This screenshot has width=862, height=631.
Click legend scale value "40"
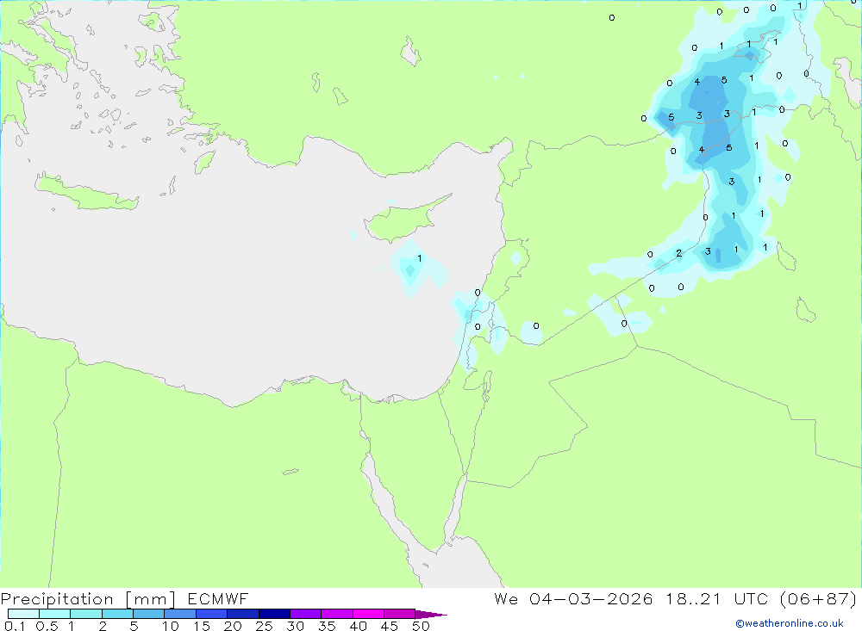tap(359, 626)
